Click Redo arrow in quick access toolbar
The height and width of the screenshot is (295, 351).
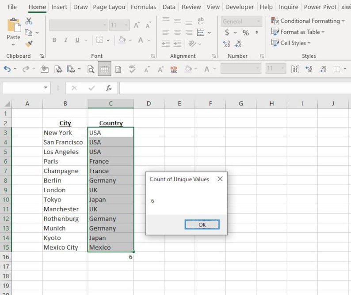point(26,69)
